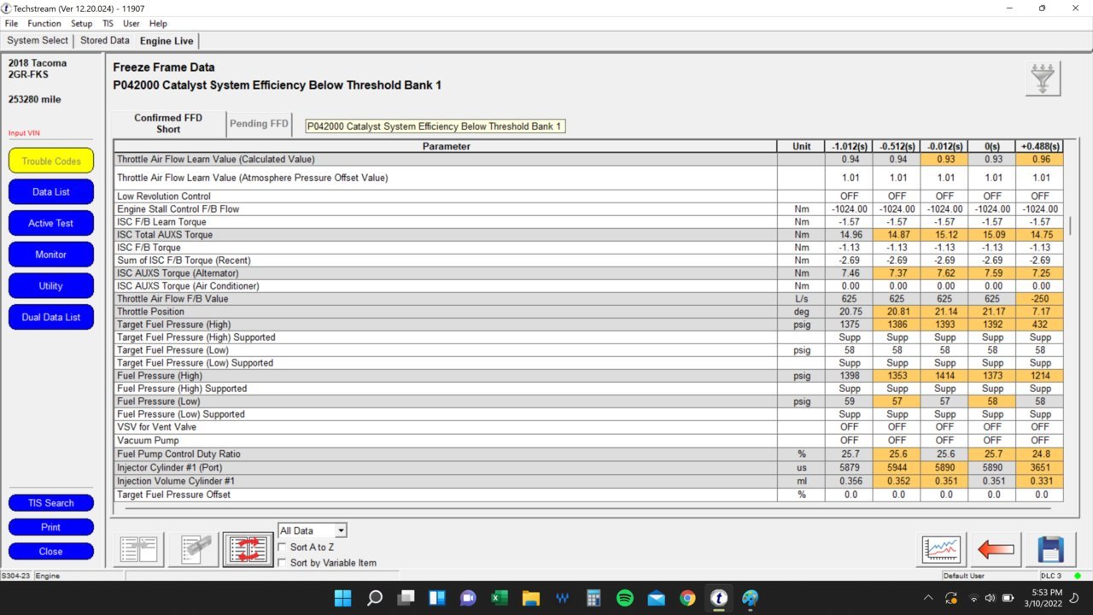
Task: Select Confirmed FFD Short tab
Action: pyautogui.click(x=168, y=124)
